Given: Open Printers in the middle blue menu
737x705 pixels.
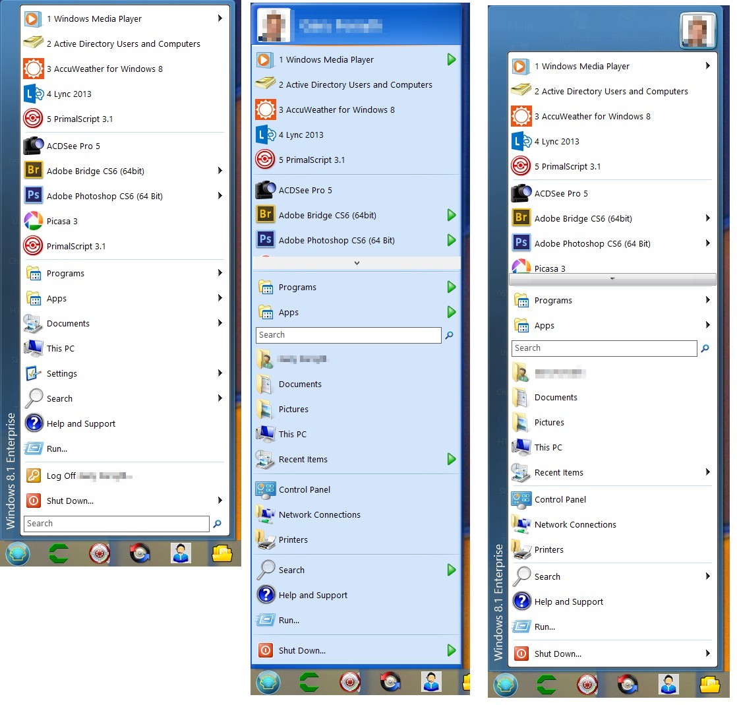Looking at the screenshot, I should coord(293,540).
